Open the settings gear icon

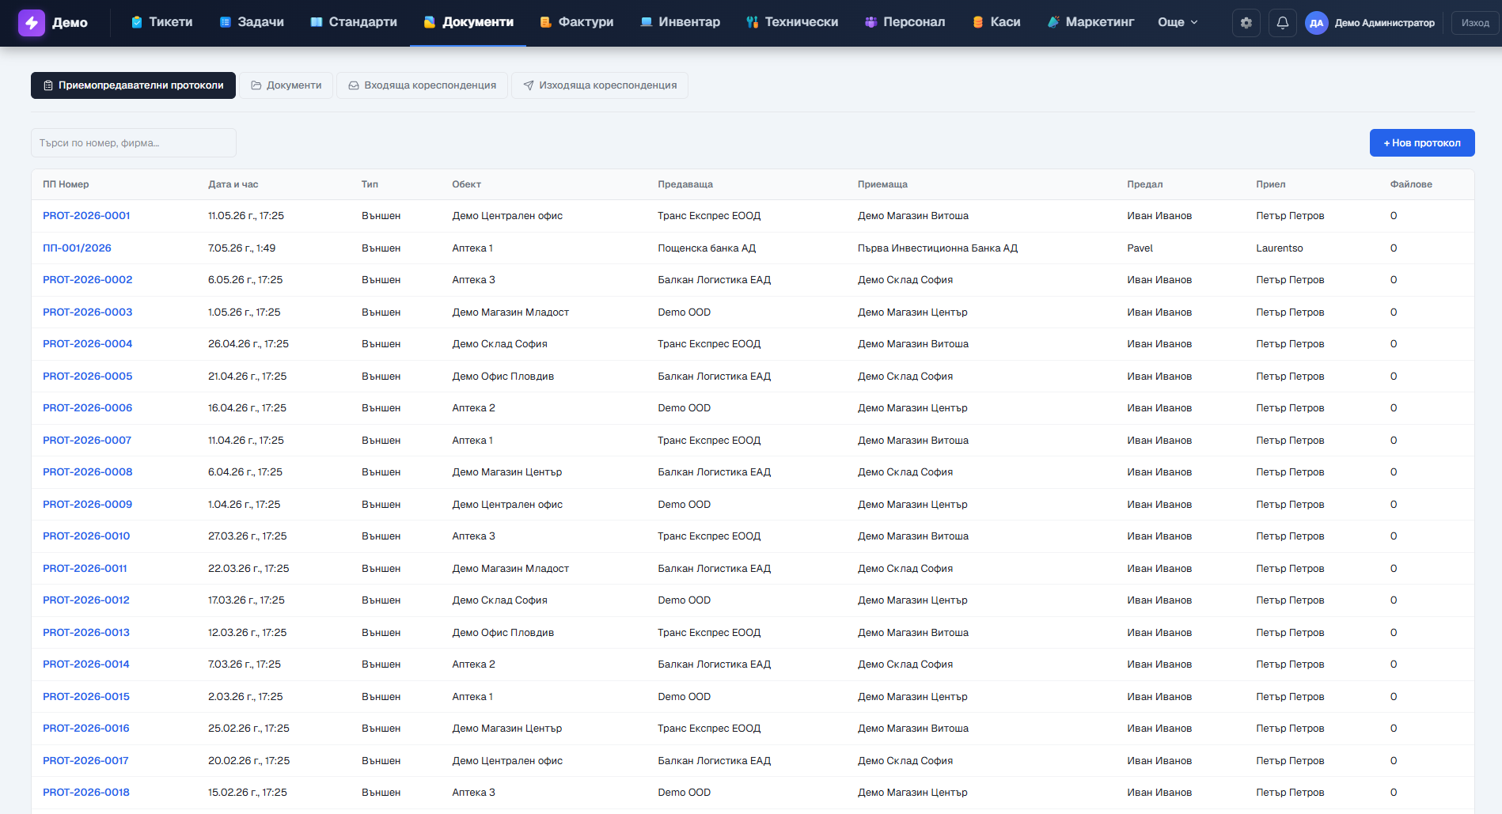point(1246,23)
